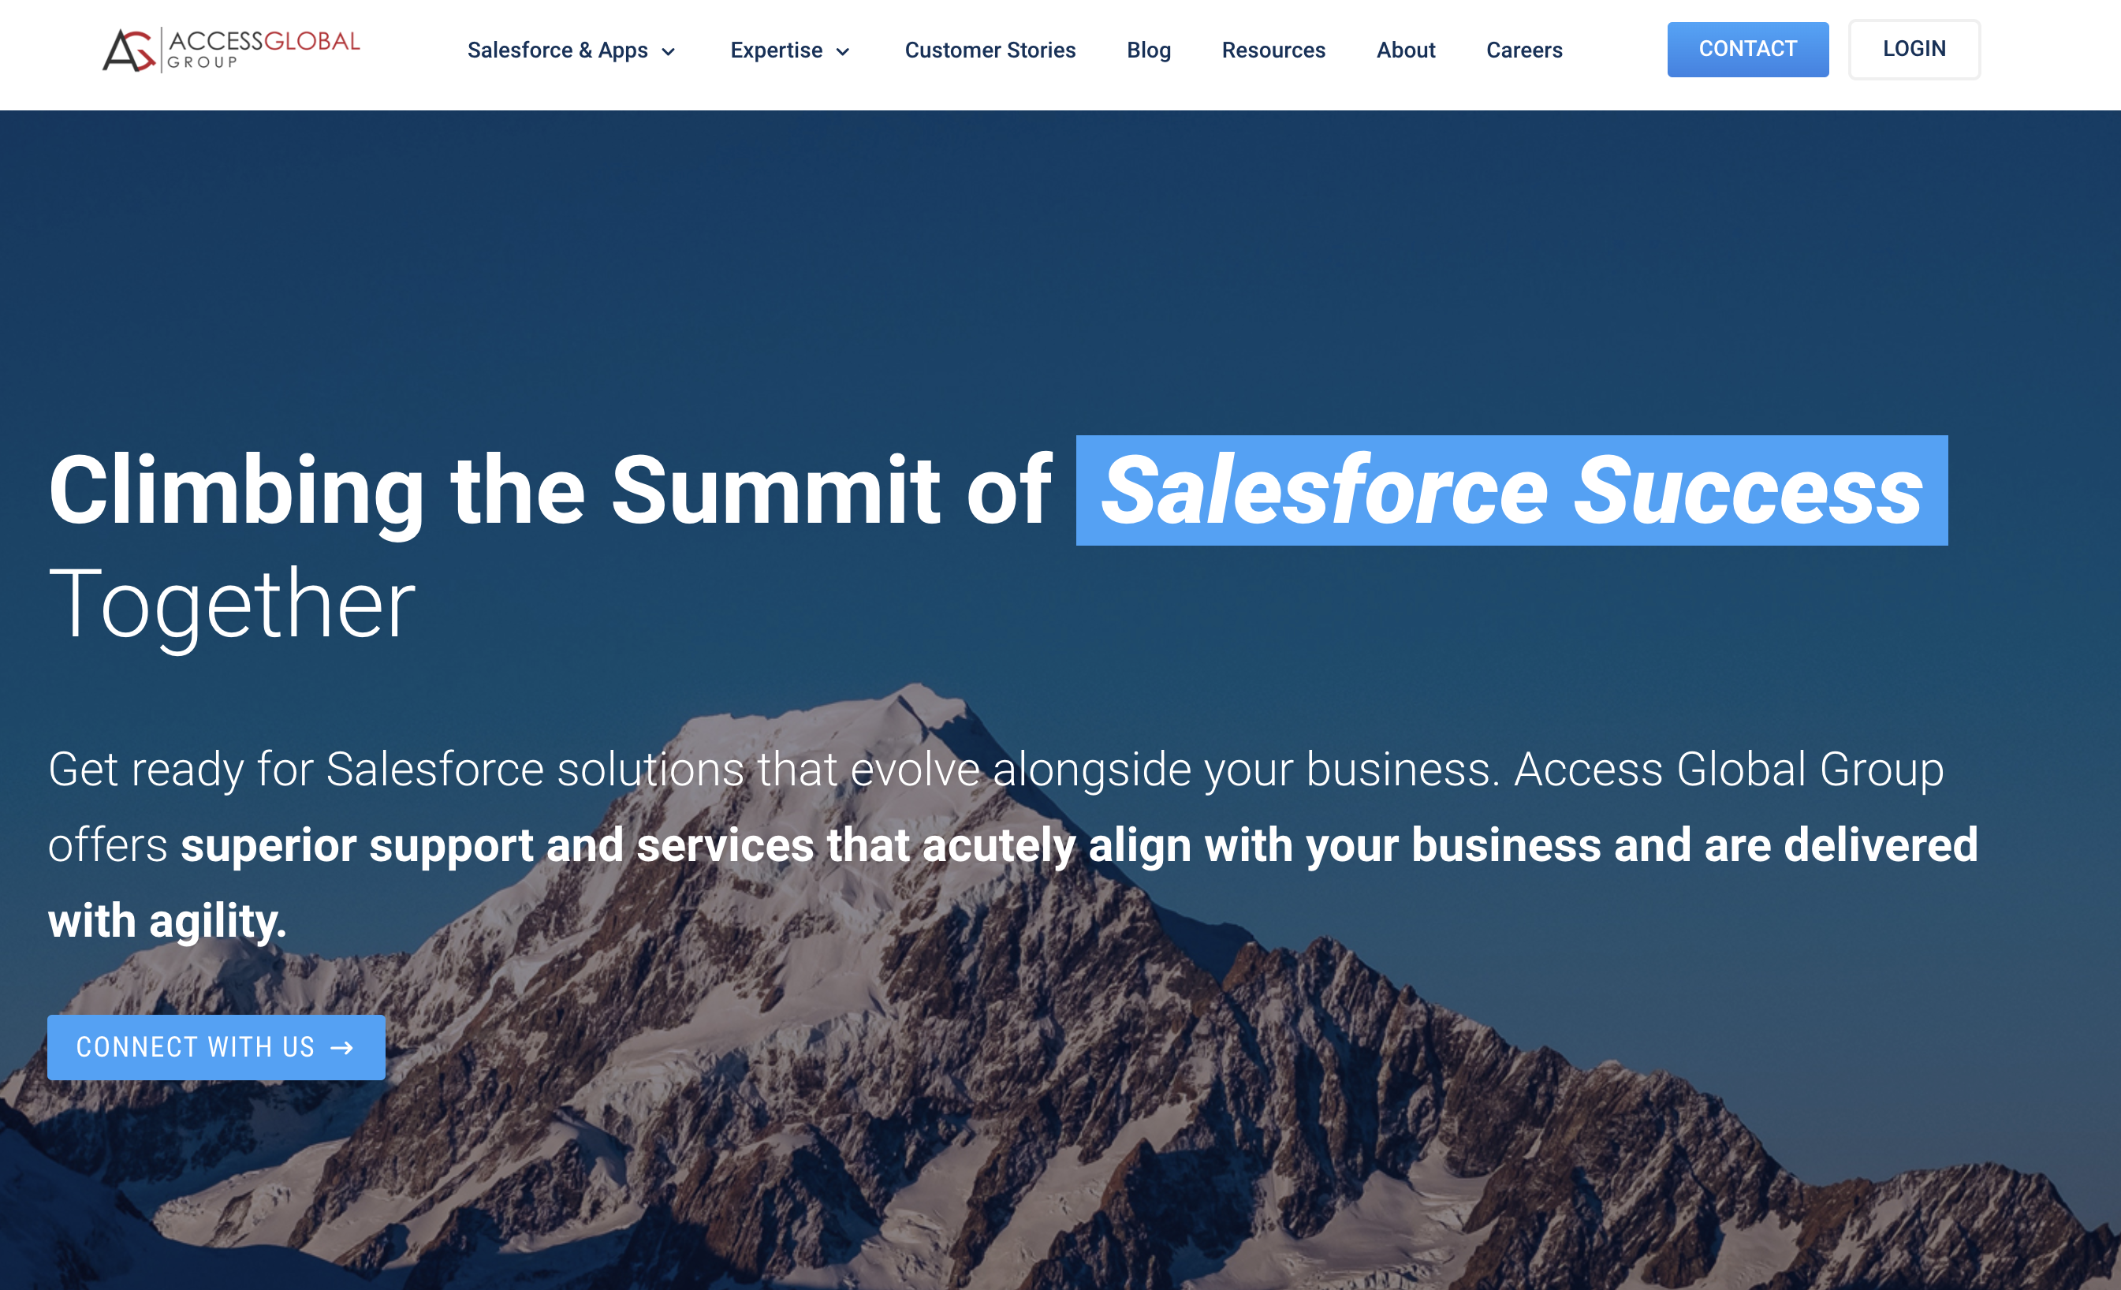Image resolution: width=2121 pixels, height=1290 pixels.
Task: Click the LOGIN button
Action: (1914, 49)
